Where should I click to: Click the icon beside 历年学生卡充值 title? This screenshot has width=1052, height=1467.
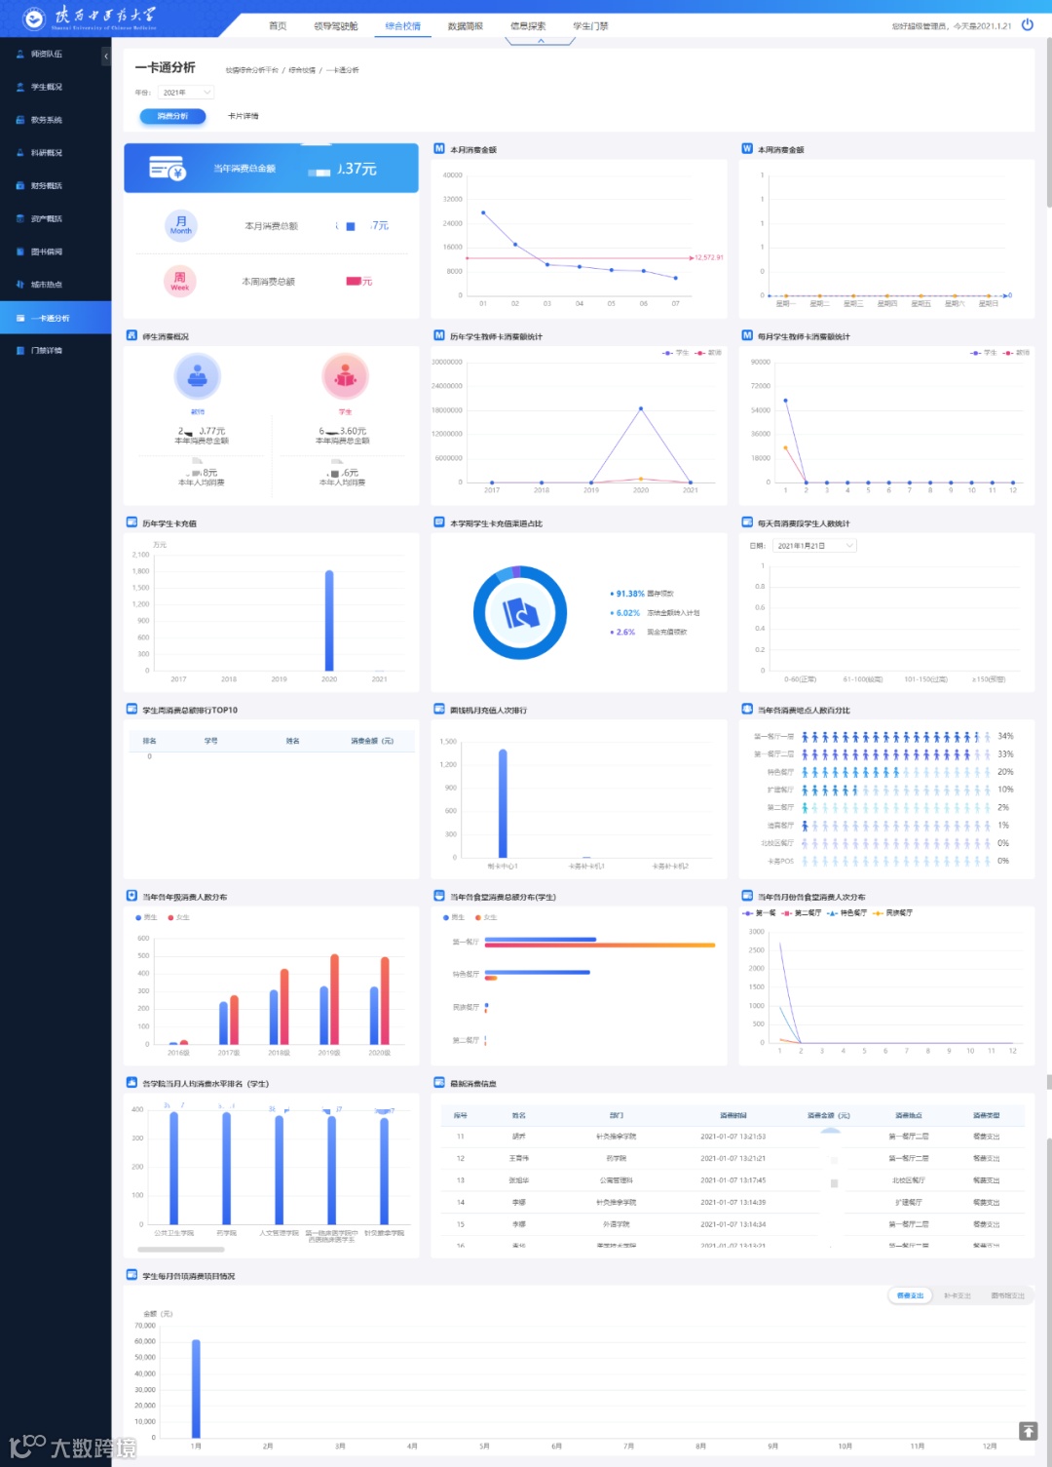point(131,523)
